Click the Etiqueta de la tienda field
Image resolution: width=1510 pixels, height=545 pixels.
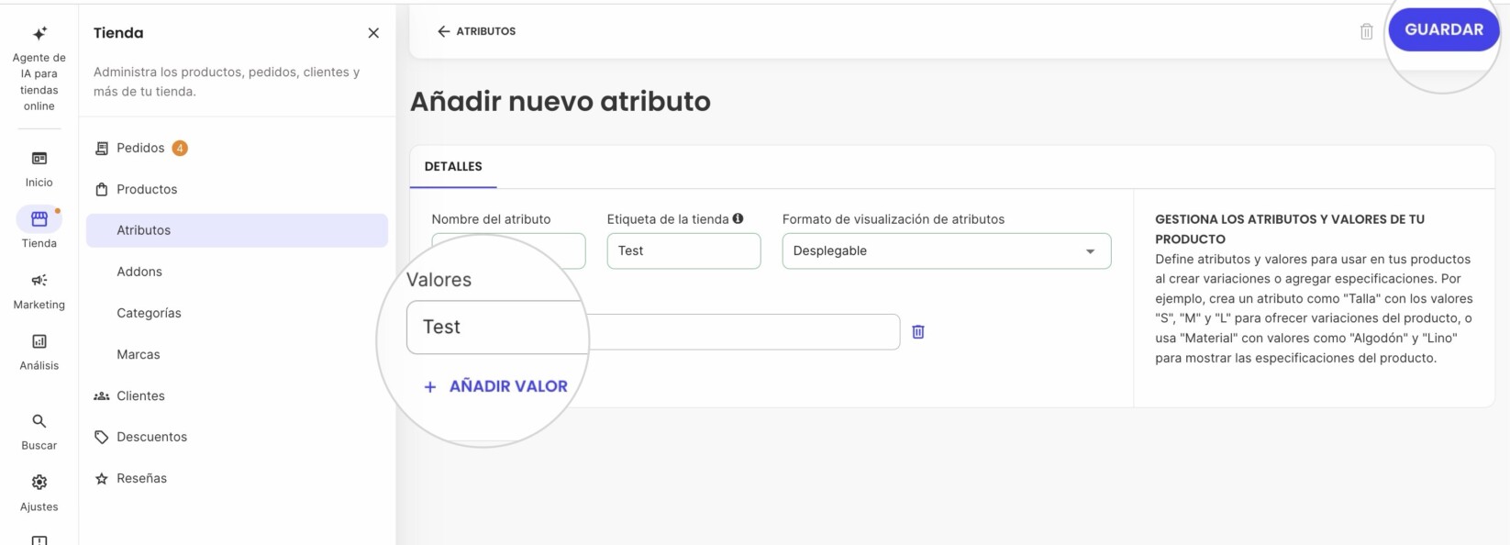coord(683,250)
